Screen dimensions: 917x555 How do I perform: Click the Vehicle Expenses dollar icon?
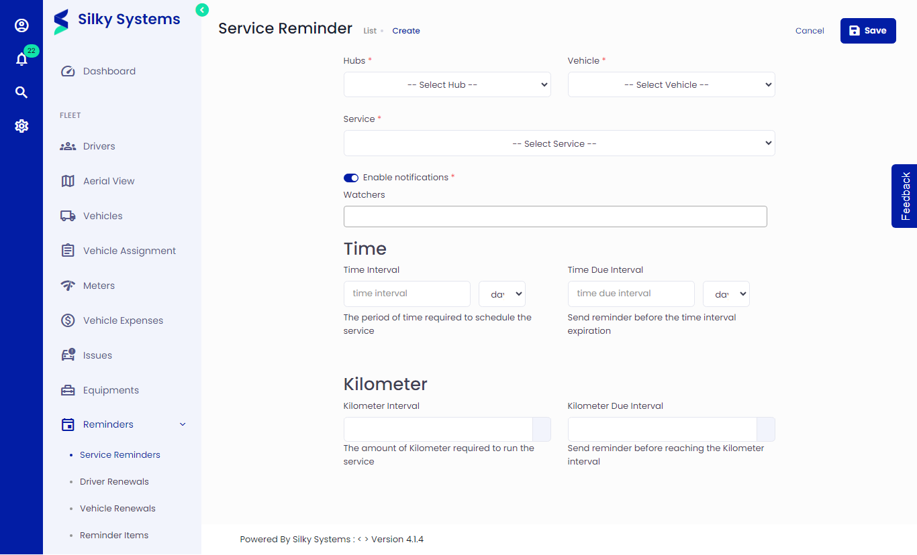67,320
